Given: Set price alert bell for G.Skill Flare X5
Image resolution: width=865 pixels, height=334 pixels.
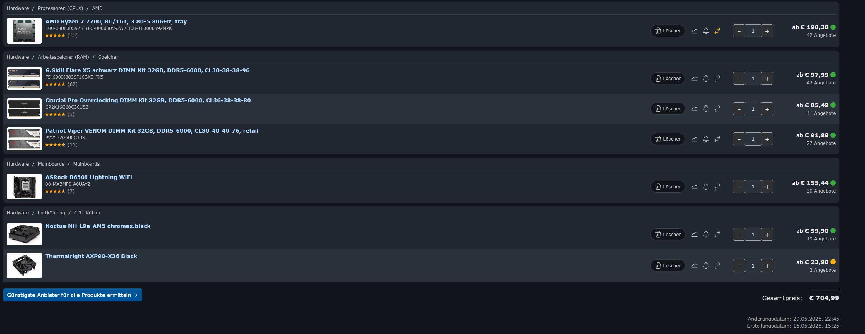Looking at the screenshot, I should click(706, 79).
